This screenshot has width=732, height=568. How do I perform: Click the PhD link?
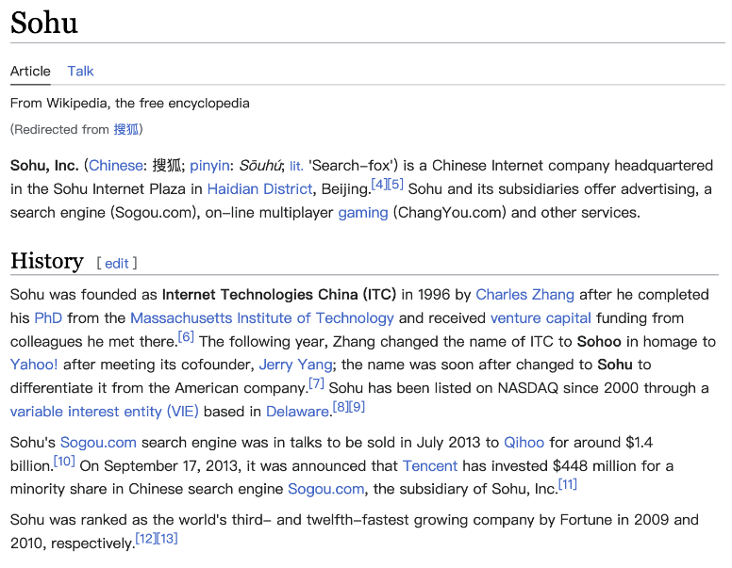click(x=48, y=318)
